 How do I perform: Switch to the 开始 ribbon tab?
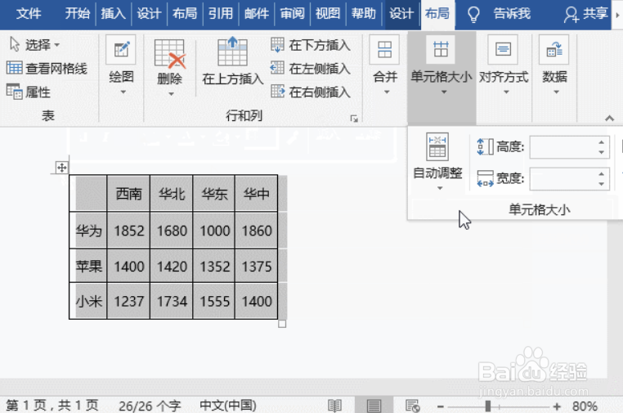pyautogui.click(x=77, y=14)
